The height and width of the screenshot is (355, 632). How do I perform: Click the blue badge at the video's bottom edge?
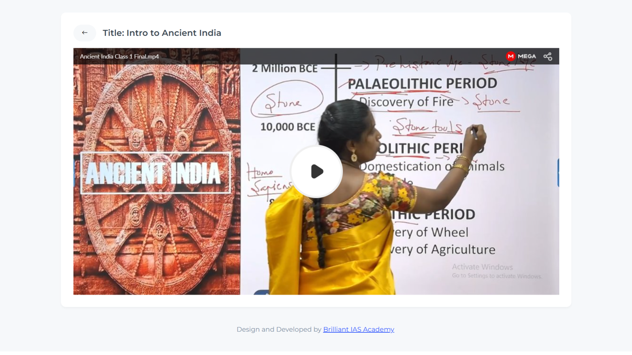click(x=261, y=293)
